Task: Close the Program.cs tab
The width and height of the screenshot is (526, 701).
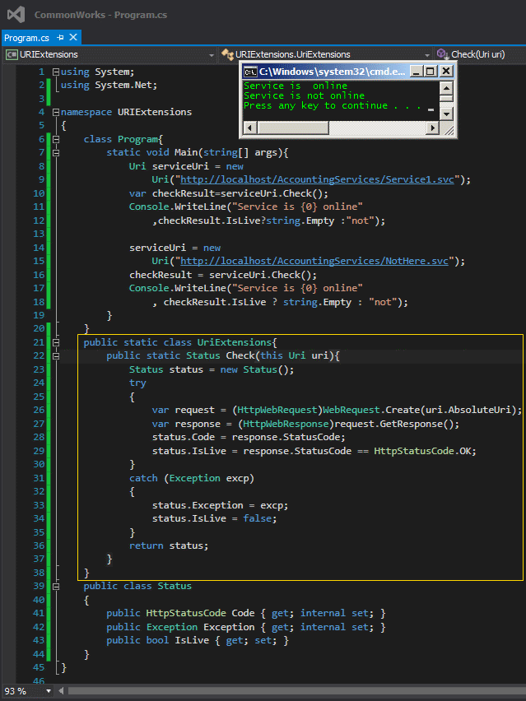Action: 73,38
